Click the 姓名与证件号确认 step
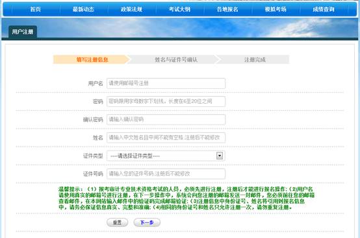The width and height of the screenshot is (360, 238). (x=176, y=60)
